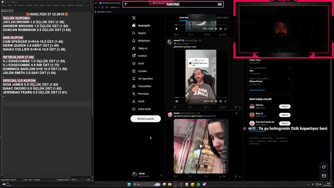Open Eklentiler menu in Notepad++

coord(70,5)
